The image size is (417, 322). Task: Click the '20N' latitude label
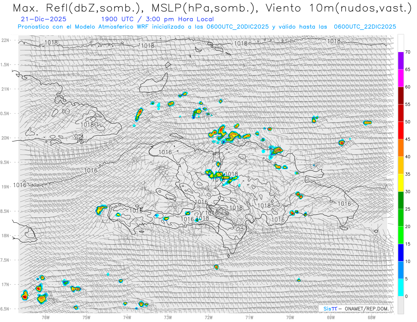pos(5,138)
